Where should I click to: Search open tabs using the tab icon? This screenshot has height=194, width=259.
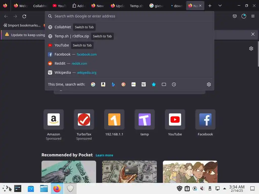coord(164,84)
